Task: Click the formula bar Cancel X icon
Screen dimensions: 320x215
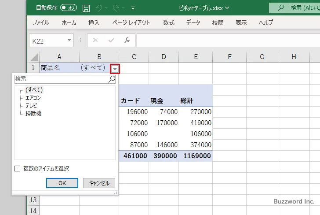Action: pyautogui.click(x=95, y=40)
